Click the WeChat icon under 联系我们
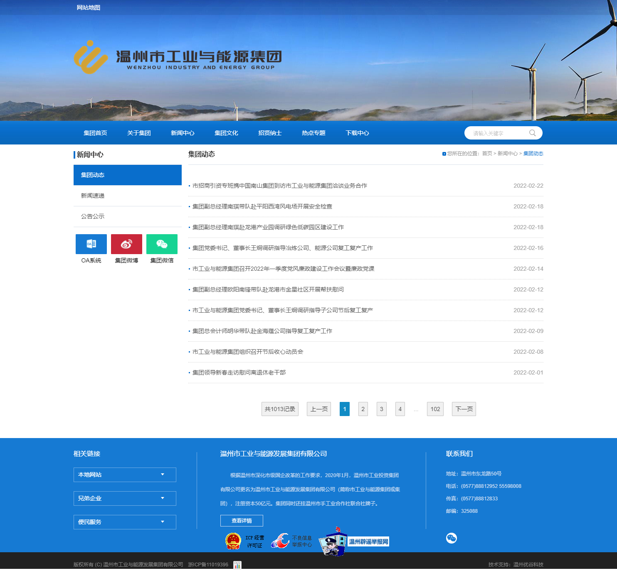Viewport: 617px width, 573px height. click(451, 538)
